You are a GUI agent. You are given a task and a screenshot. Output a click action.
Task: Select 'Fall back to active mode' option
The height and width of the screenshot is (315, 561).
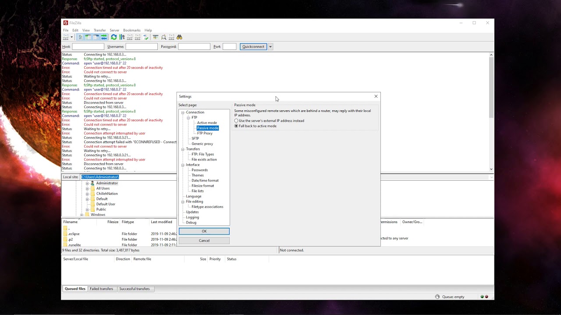click(x=256, y=126)
